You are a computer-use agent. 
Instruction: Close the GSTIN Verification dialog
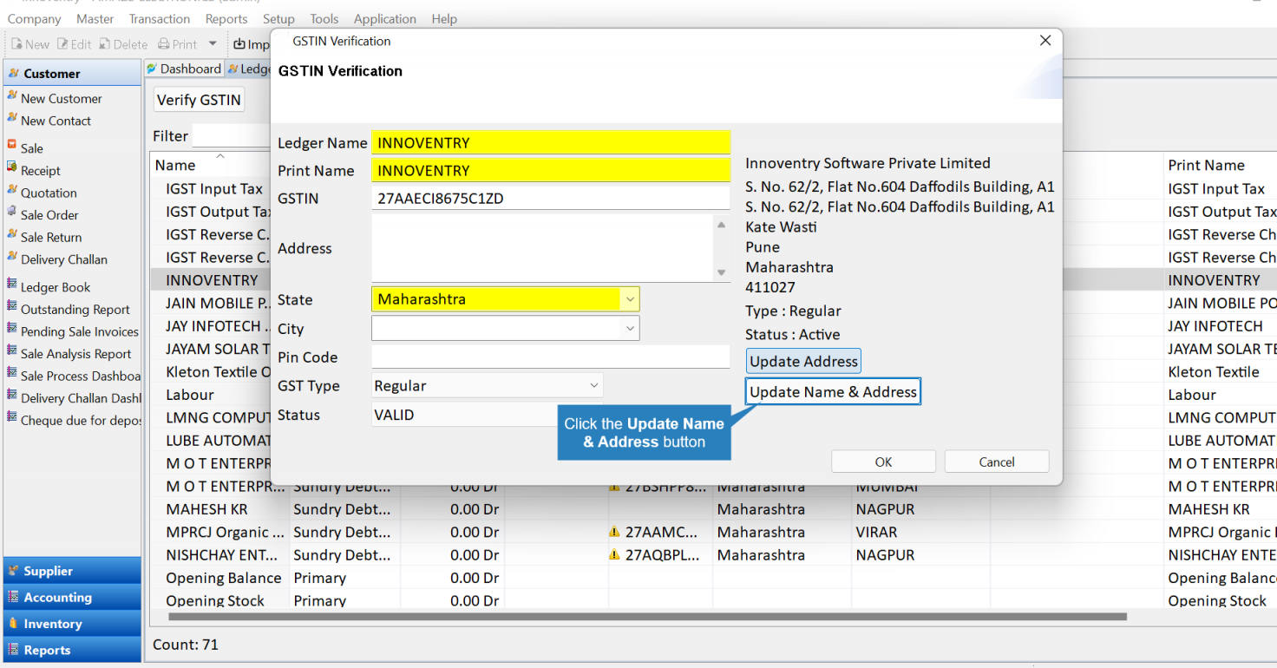point(1045,41)
